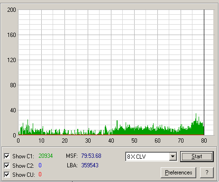The width and height of the screenshot is (219, 182).
Task: Click the question mark help button
Action: tap(207, 173)
